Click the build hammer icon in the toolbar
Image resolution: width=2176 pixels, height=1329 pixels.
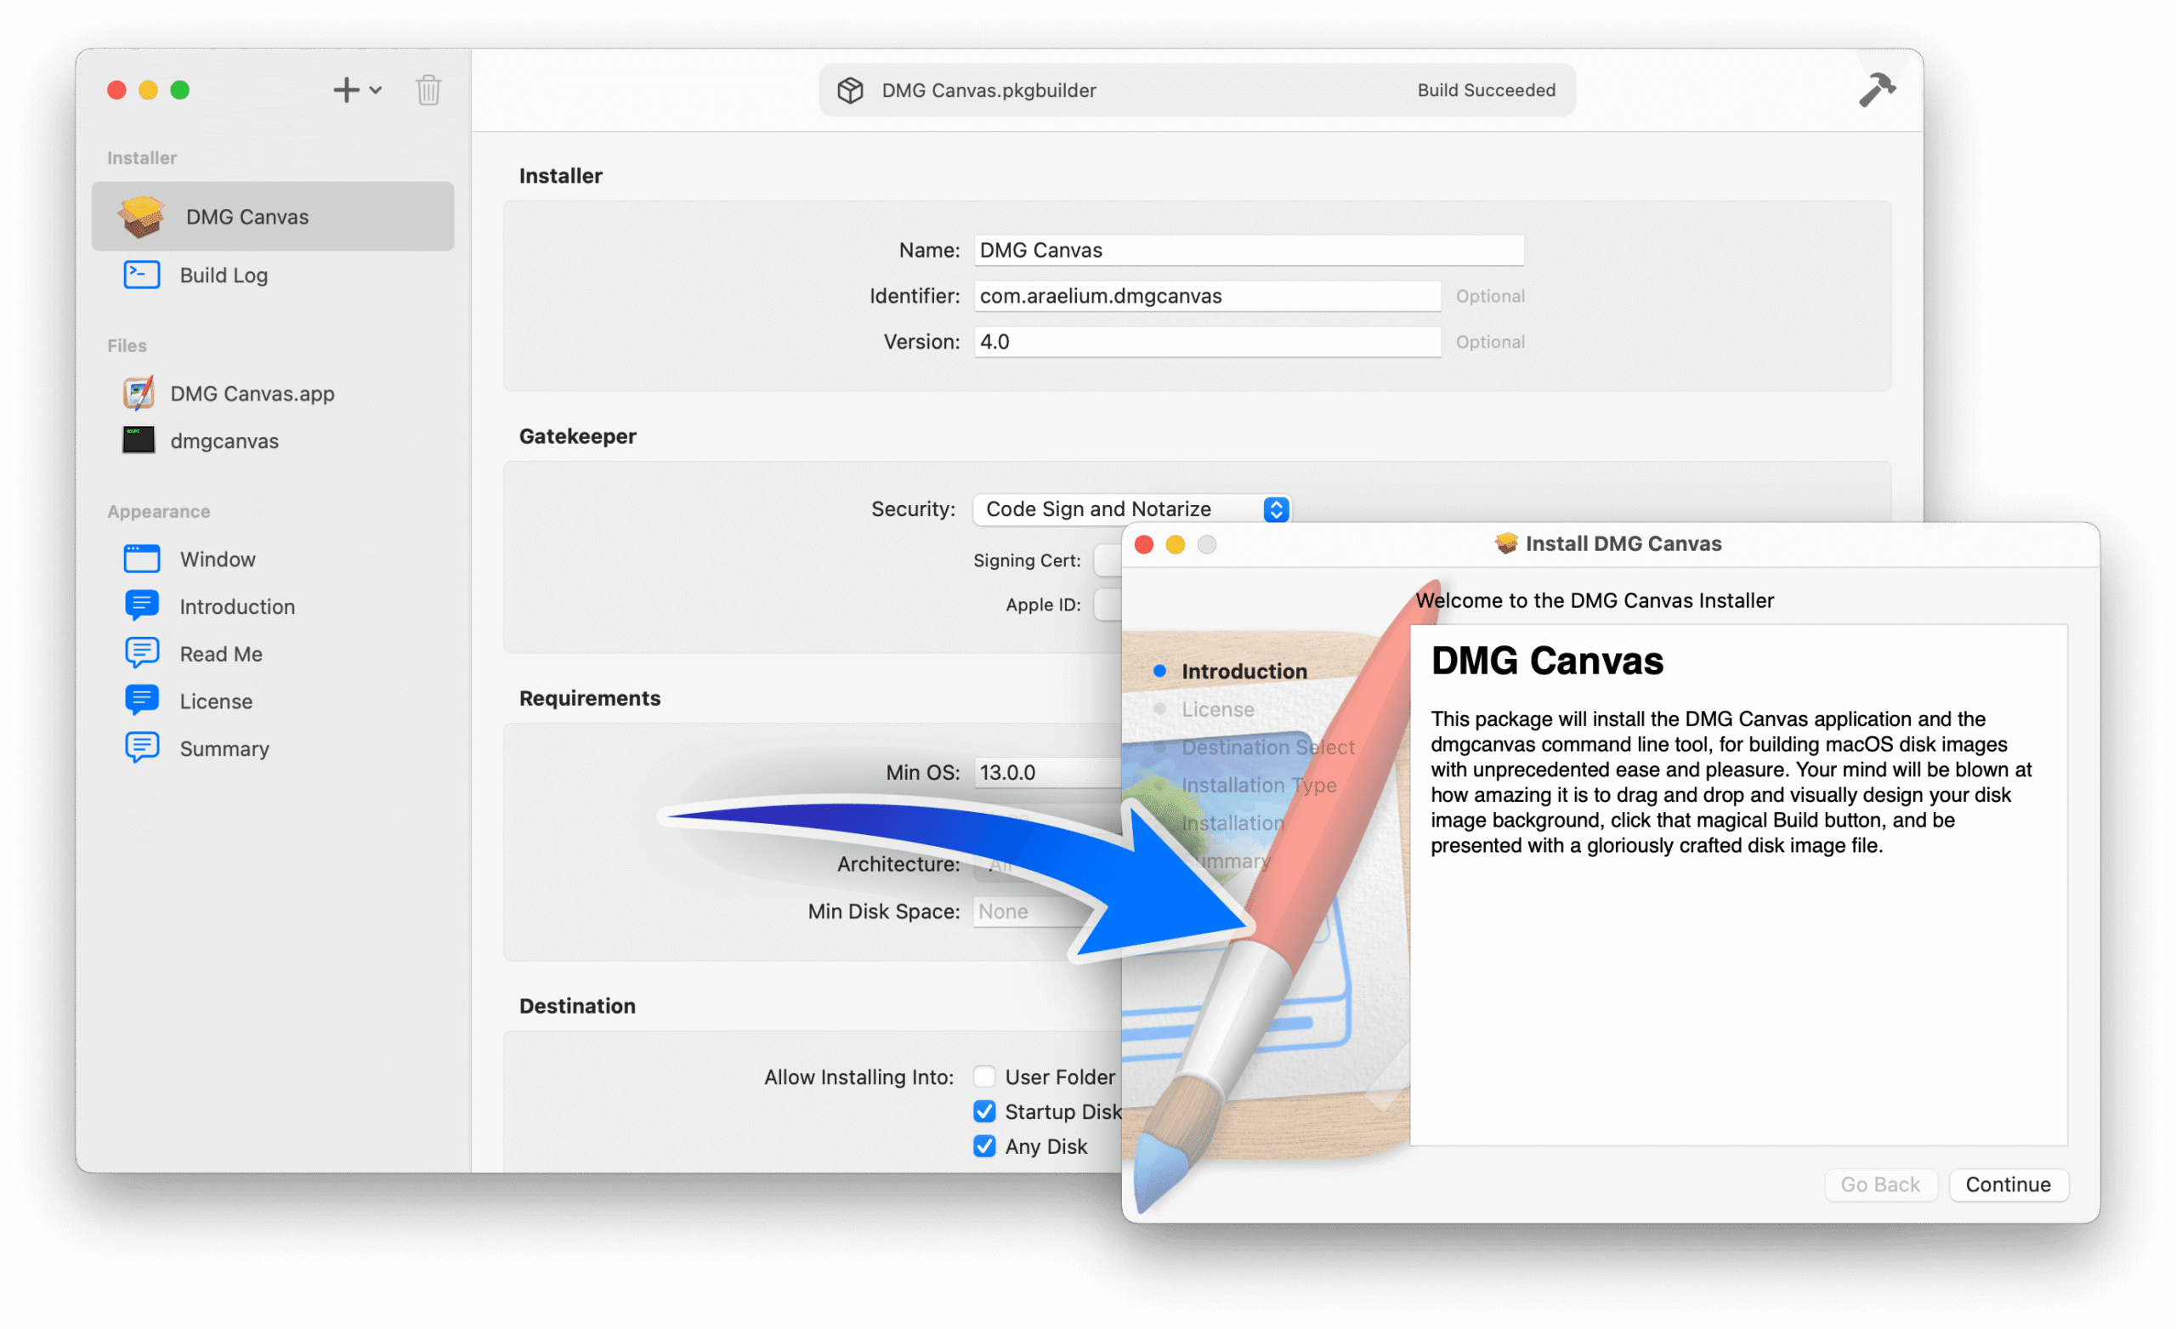[1878, 89]
